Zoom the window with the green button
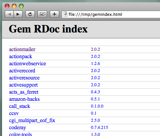This screenshot has width=160, height=136. [21, 6]
